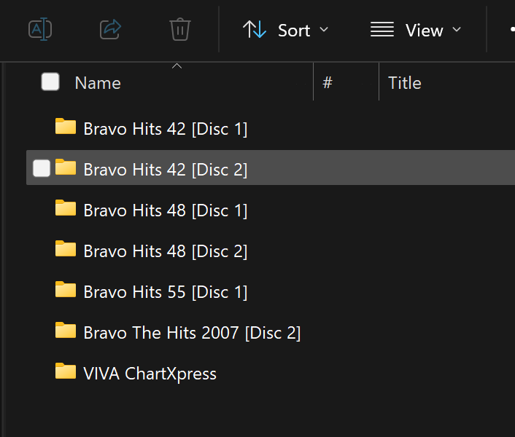This screenshot has height=437, width=515.
Task: Select folder icon of Bravo Hits 48 [Disc 2]
Action: click(x=66, y=248)
